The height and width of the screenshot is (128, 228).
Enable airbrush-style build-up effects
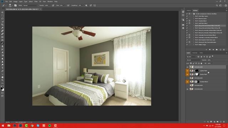(x=68, y=5)
